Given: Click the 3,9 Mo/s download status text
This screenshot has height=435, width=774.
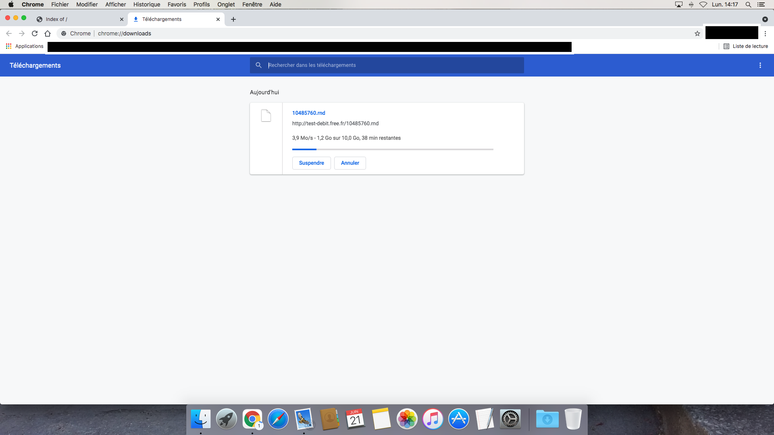Looking at the screenshot, I should 346,138.
